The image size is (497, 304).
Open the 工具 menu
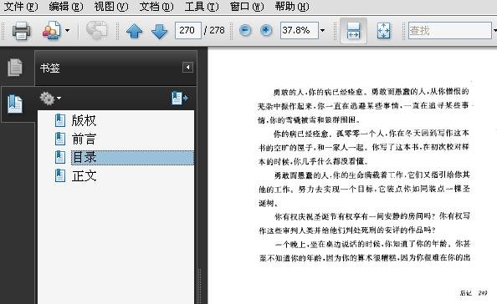point(202,7)
